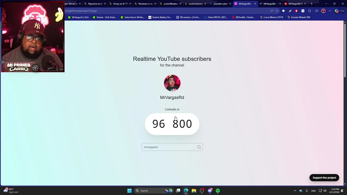This screenshot has width=347, height=195.
Task: Show hidden system tray icons chevron
Action: tap(295, 191)
